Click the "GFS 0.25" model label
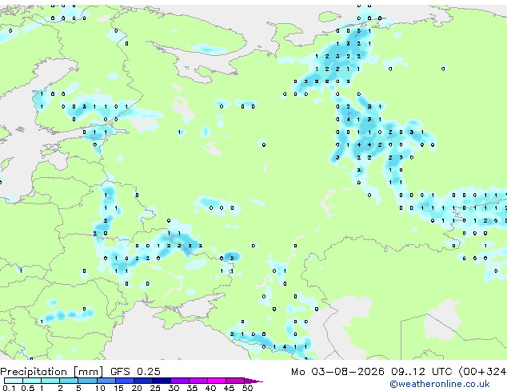Image resolution: width=507 pixels, height=391 pixels. coord(135,372)
